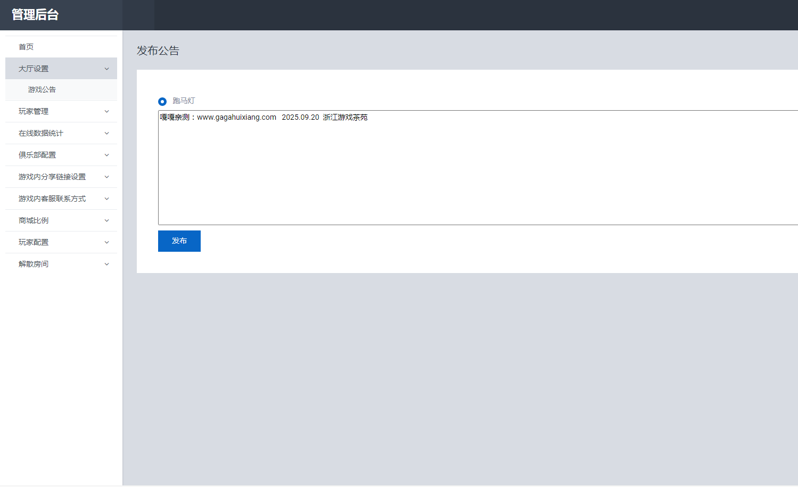
Task: Click the arrow icon next to 商城比例
Action: tap(106, 220)
